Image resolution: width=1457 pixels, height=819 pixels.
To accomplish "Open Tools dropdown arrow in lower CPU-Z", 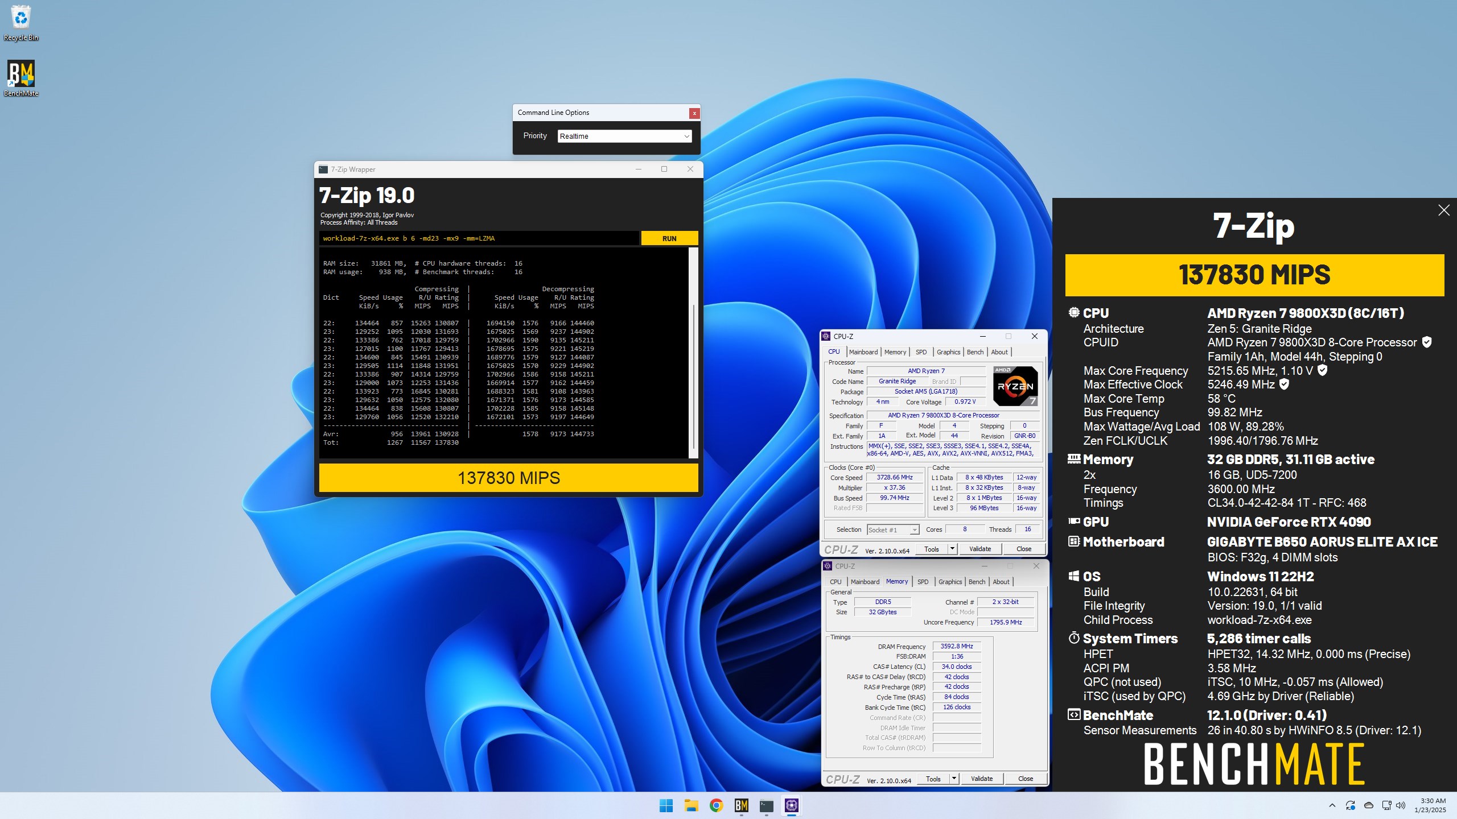I will click(953, 779).
